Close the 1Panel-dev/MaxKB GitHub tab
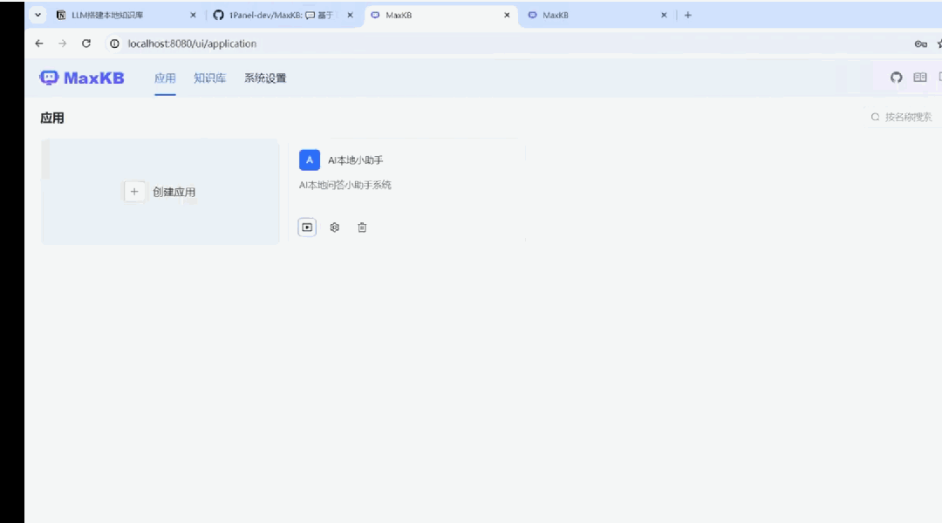Screen dimensions: 942x523 (x=351, y=15)
